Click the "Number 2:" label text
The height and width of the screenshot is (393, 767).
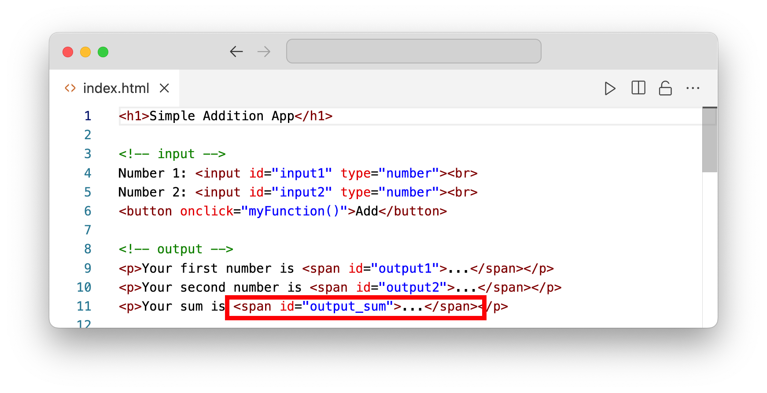[152, 192]
